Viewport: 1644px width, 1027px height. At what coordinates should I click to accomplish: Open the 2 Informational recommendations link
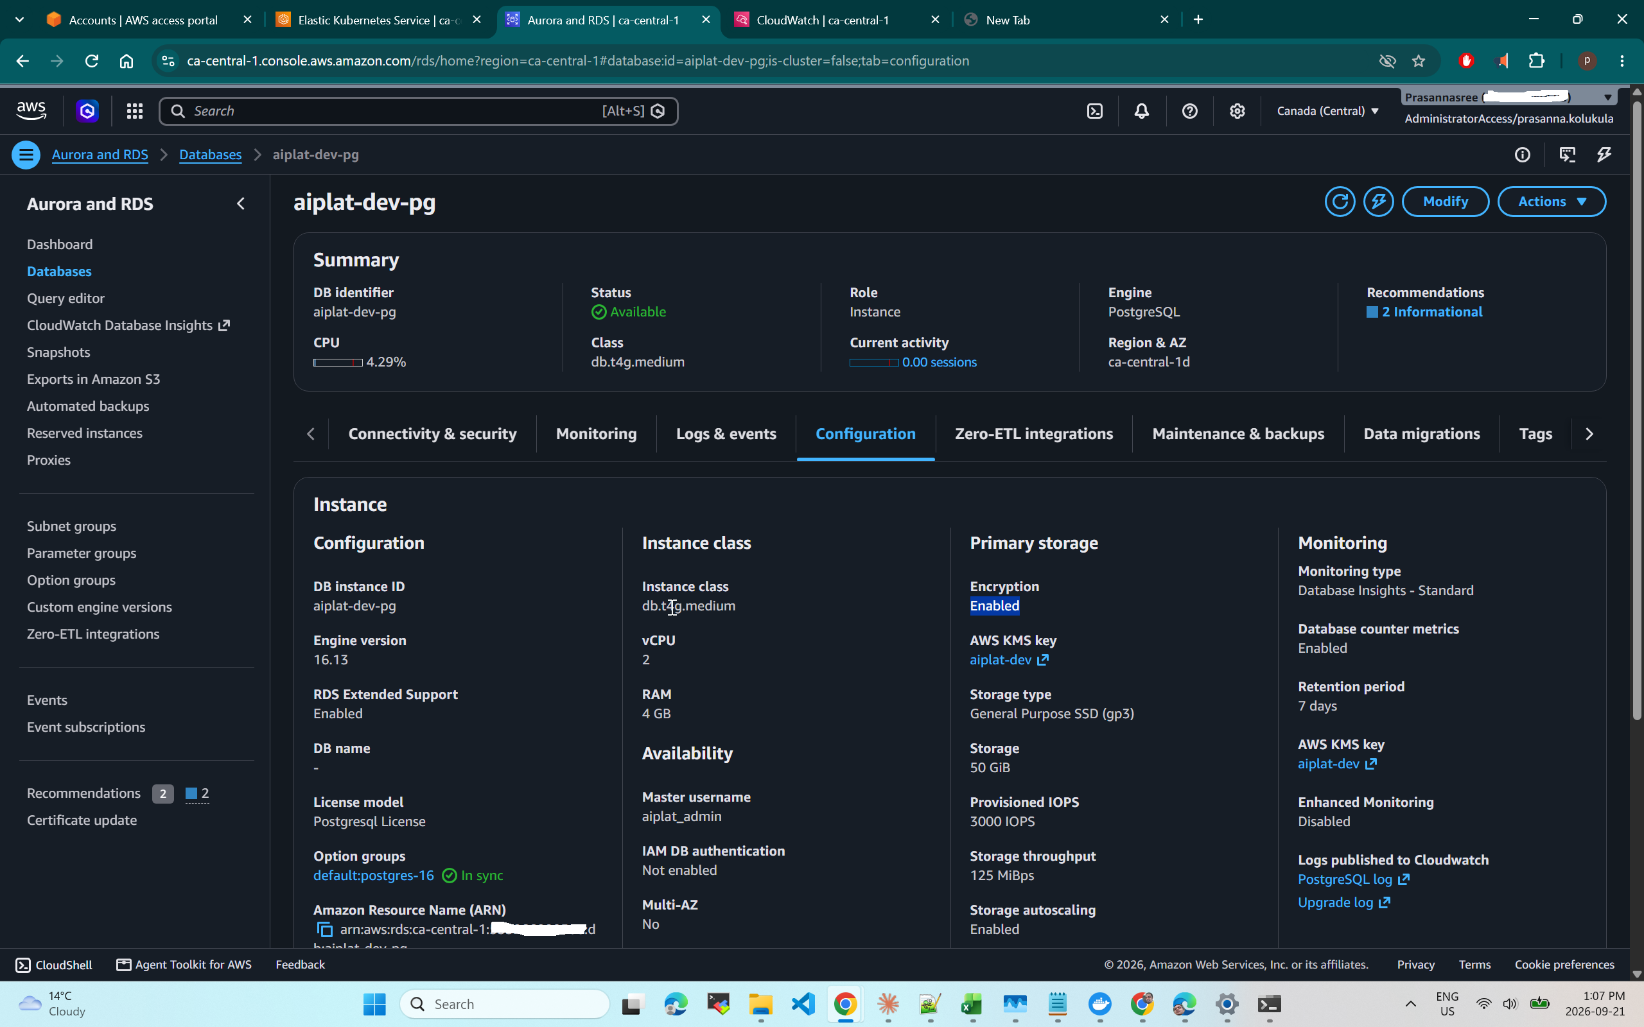point(1431,312)
